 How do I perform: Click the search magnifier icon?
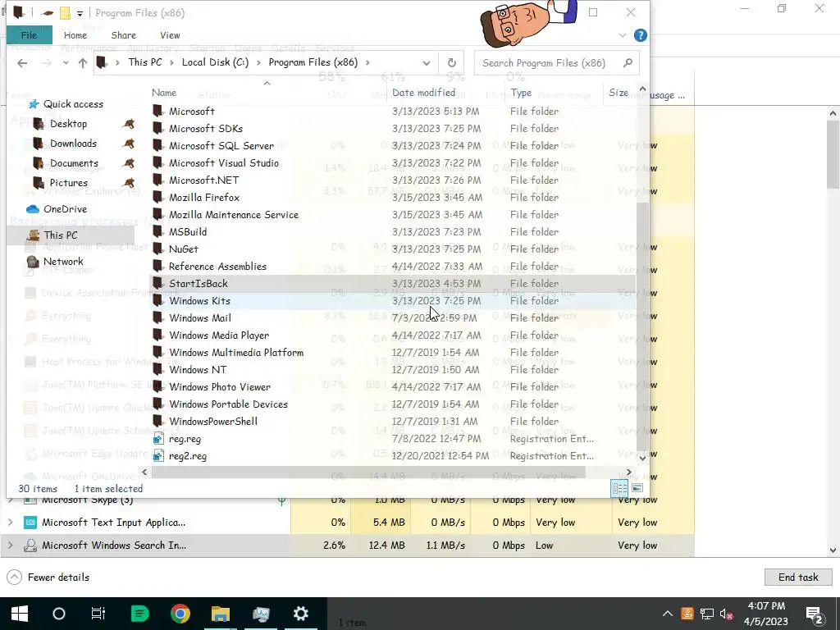click(x=628, y=62)
